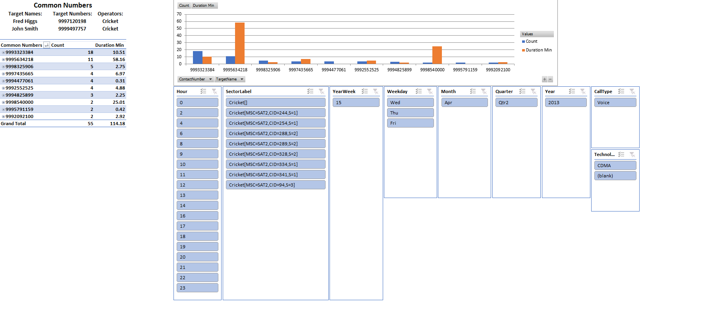
Task: Toggle multi-select on the Hour slicer
Action: coord(203,91)
